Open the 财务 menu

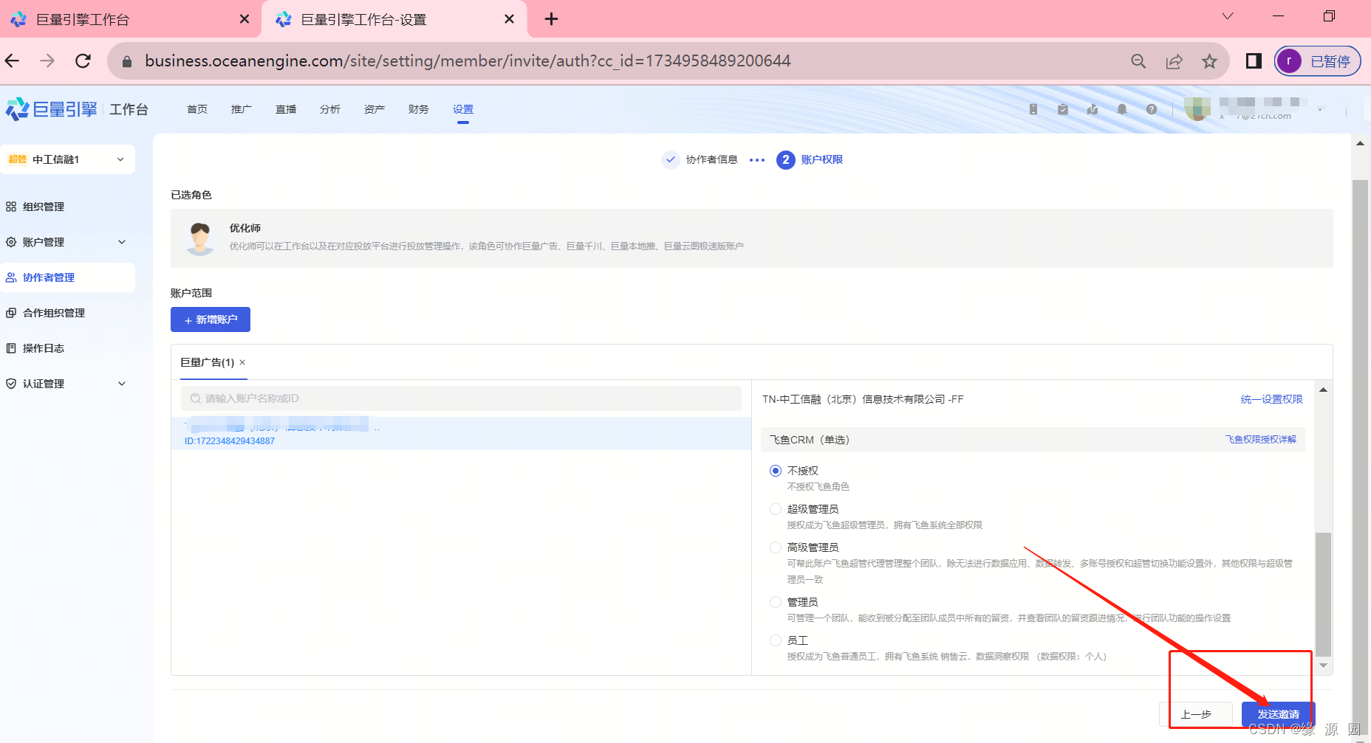[x=419, y=109]
